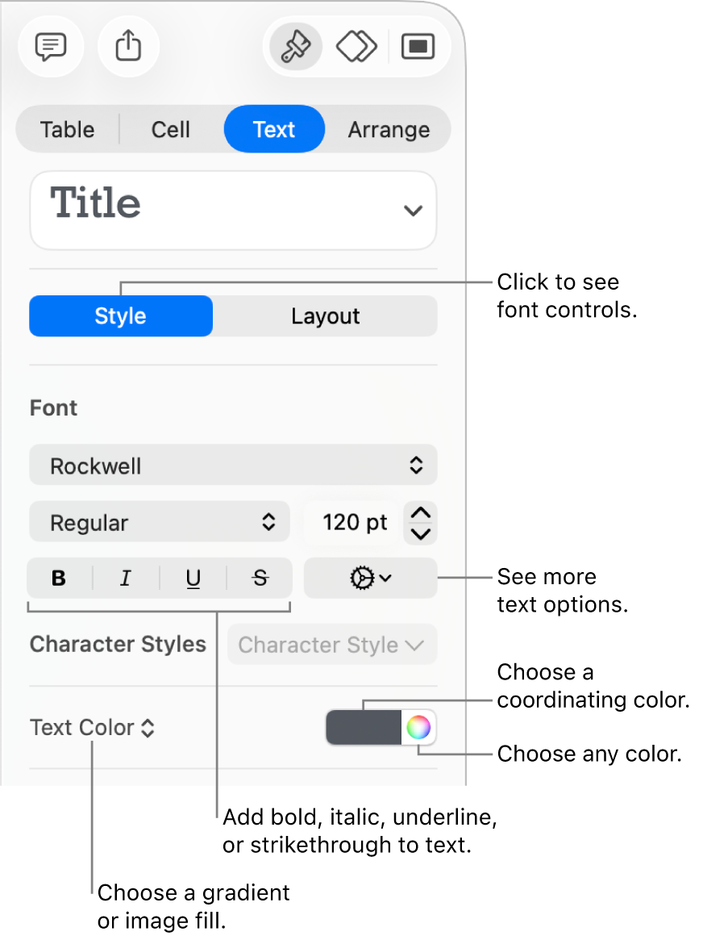The image size is (703, 936).
Task: Select the Format paintbrush icon
Action: click(x=294, y=47)
